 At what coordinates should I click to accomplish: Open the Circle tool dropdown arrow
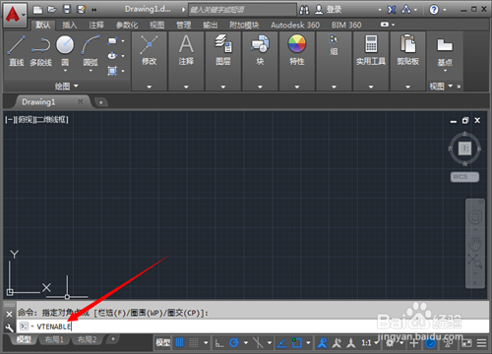pos(65,71)
